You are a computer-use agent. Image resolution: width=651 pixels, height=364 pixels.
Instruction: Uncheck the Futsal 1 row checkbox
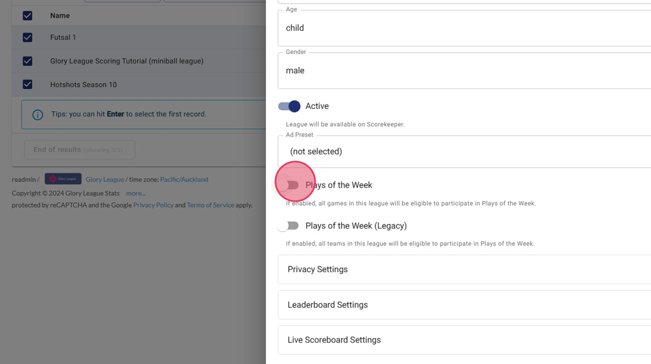click(x=27, y=37)
